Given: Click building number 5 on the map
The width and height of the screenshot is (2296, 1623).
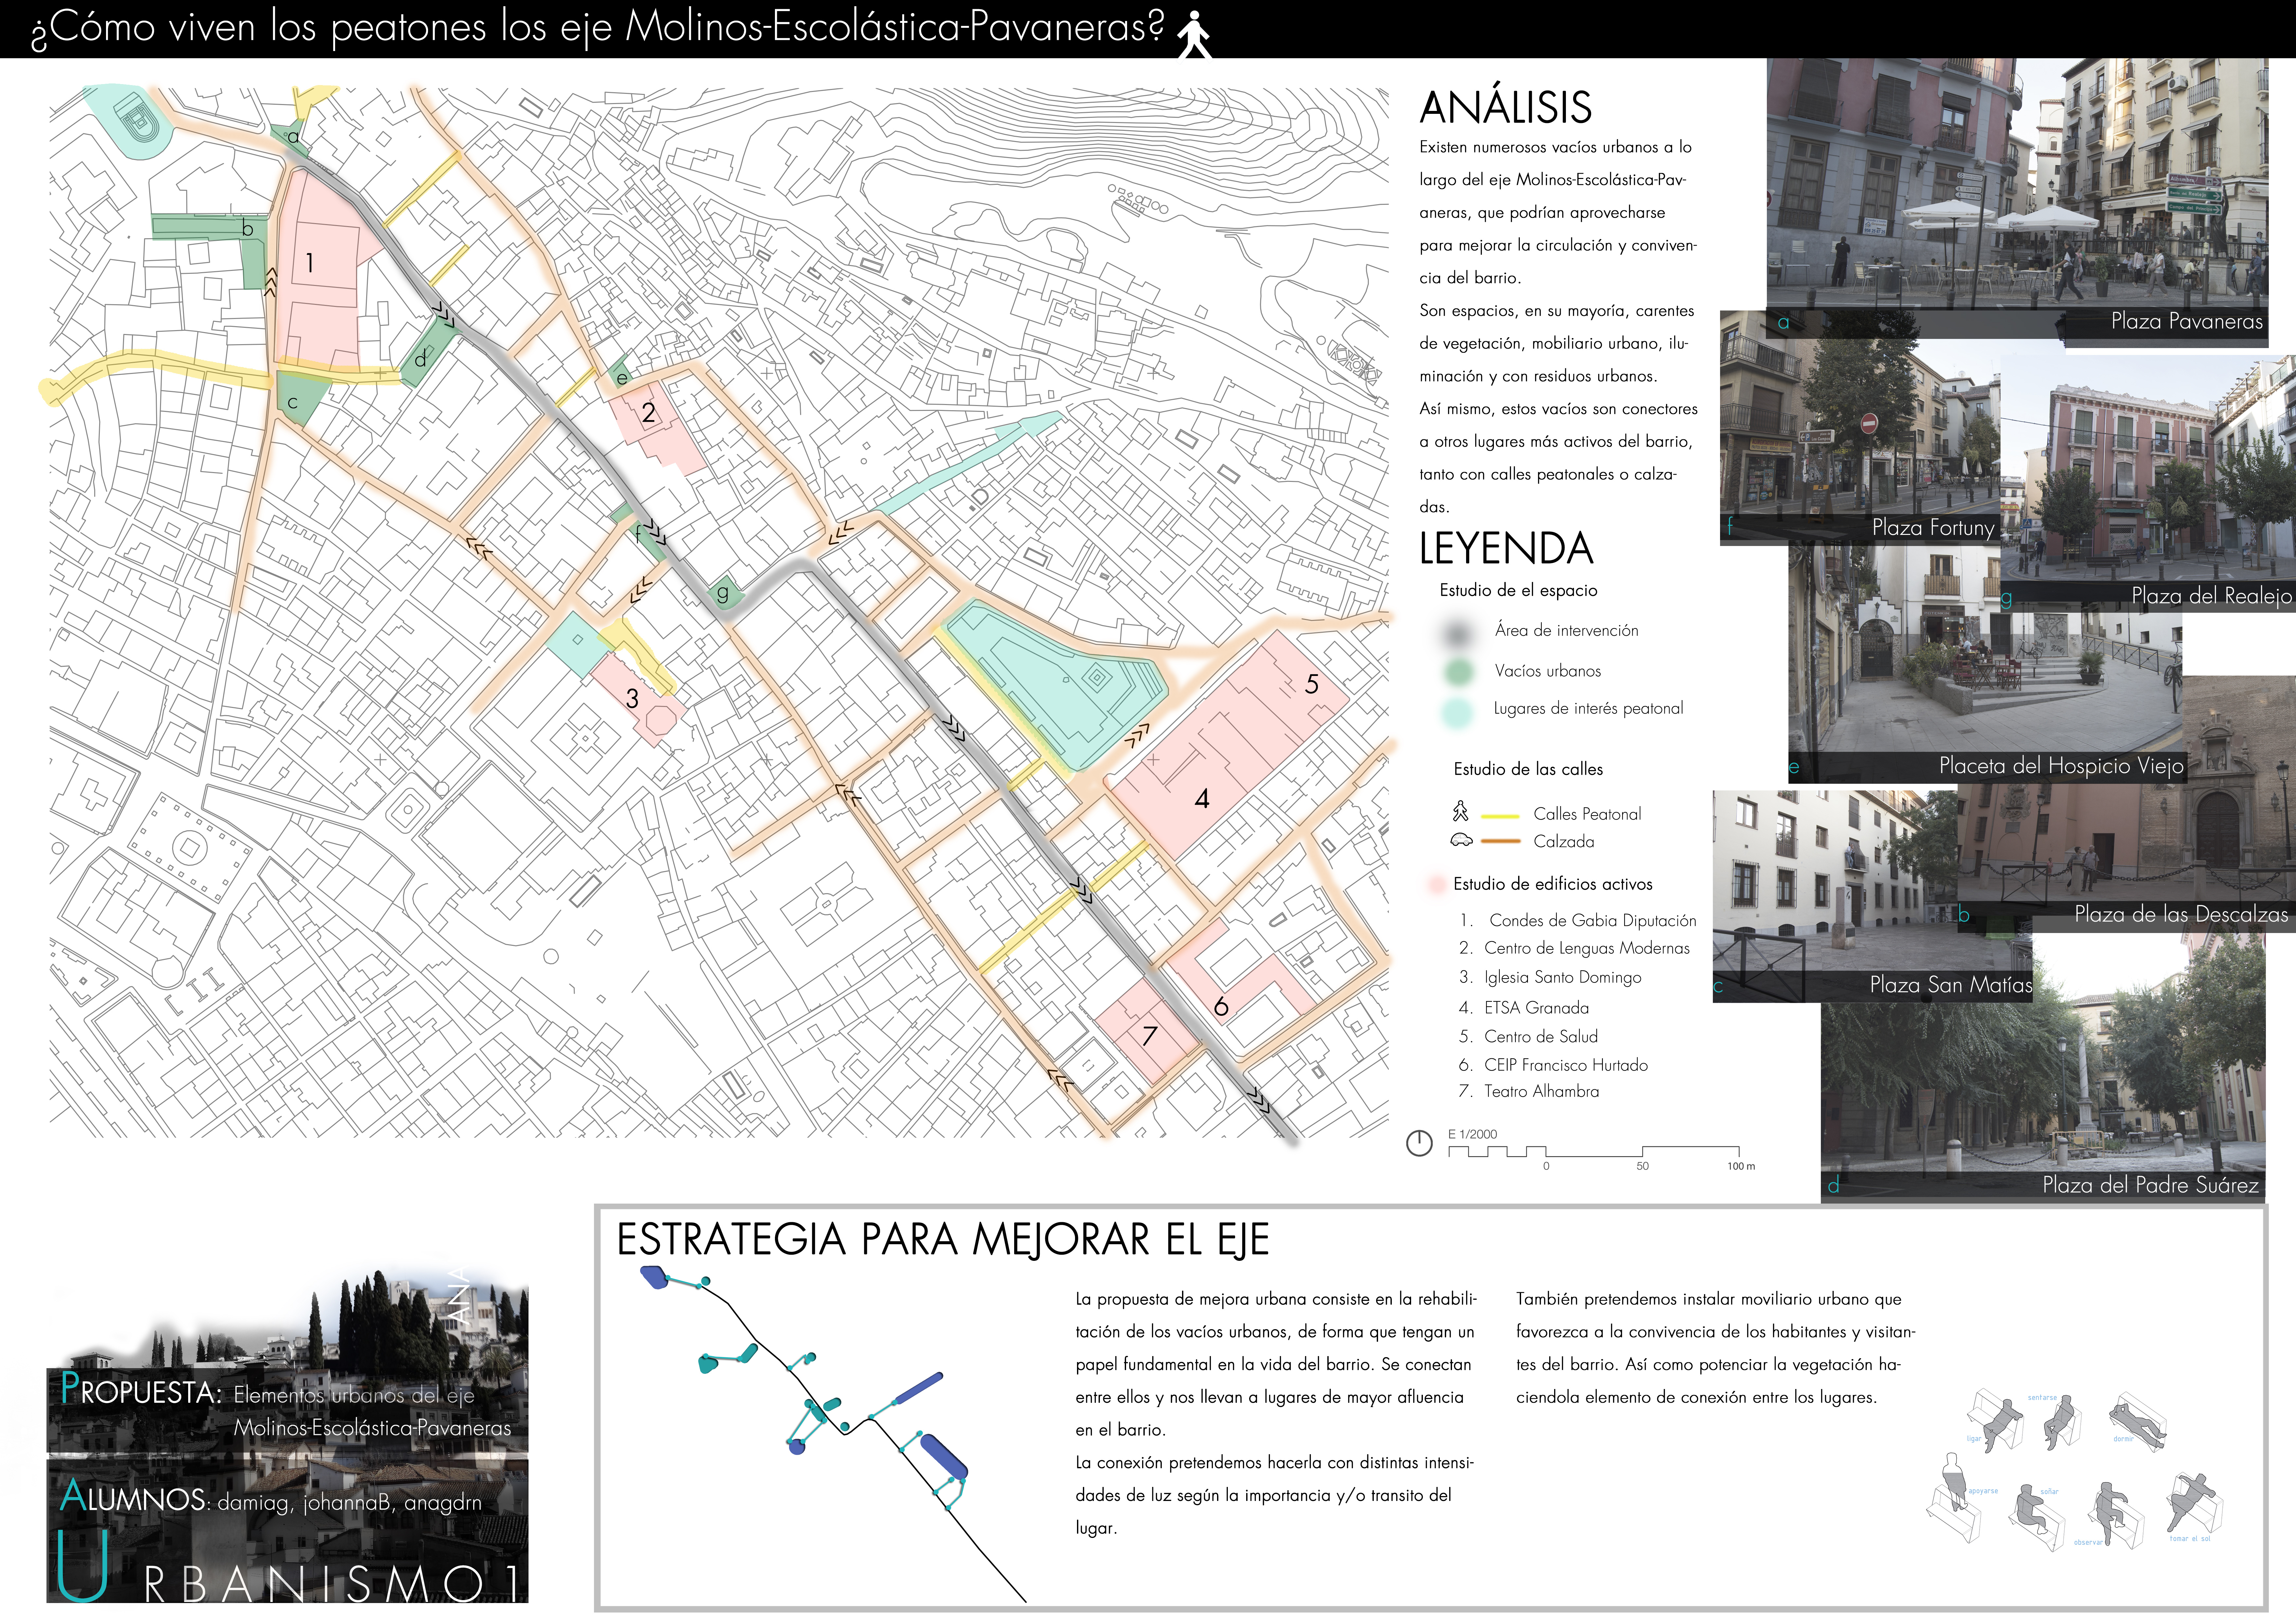Looking at the screenshot, I should 1311,684.
